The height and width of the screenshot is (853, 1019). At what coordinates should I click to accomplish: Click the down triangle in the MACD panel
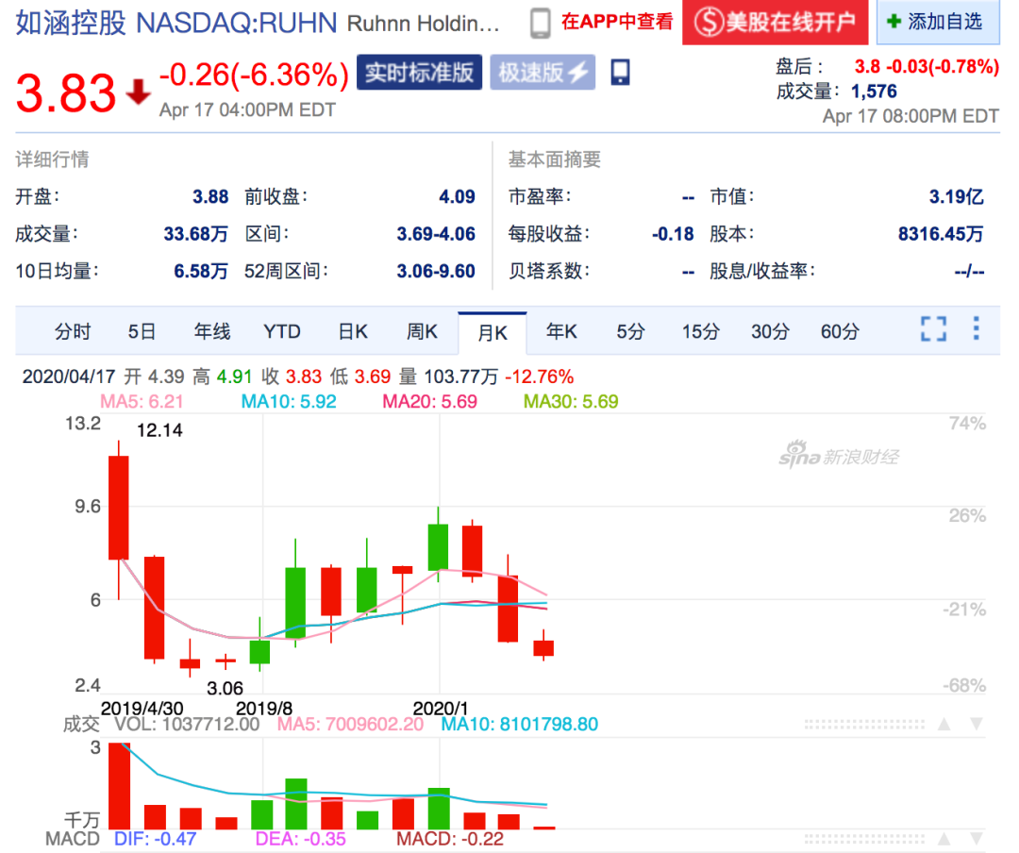pos(977,839)
